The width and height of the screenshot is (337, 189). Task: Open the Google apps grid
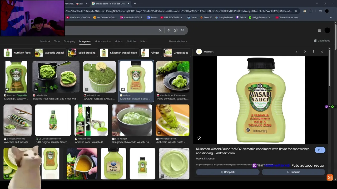tap(320, 30)
